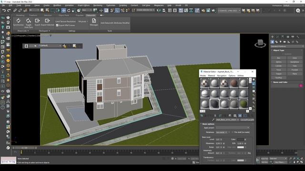Activate the Select and Move tool
305x171 pixels.
click(63, 10)
